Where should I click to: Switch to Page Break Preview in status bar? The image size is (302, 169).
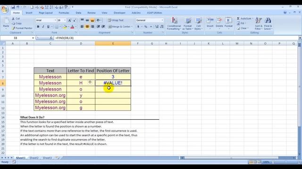[260, 162]
